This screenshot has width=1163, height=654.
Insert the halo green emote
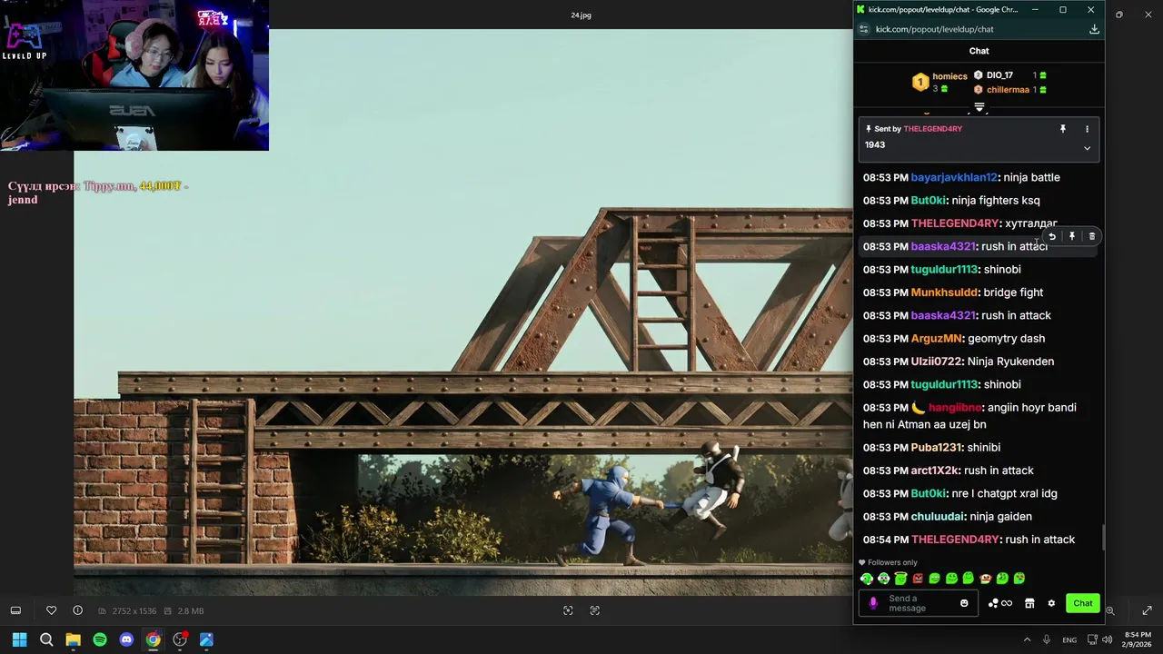900,579
